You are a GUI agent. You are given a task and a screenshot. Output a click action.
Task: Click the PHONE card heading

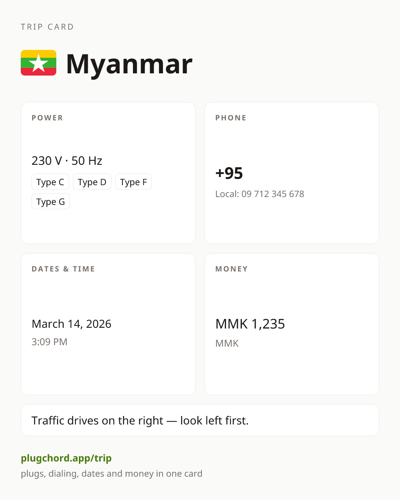click(231, 118)
